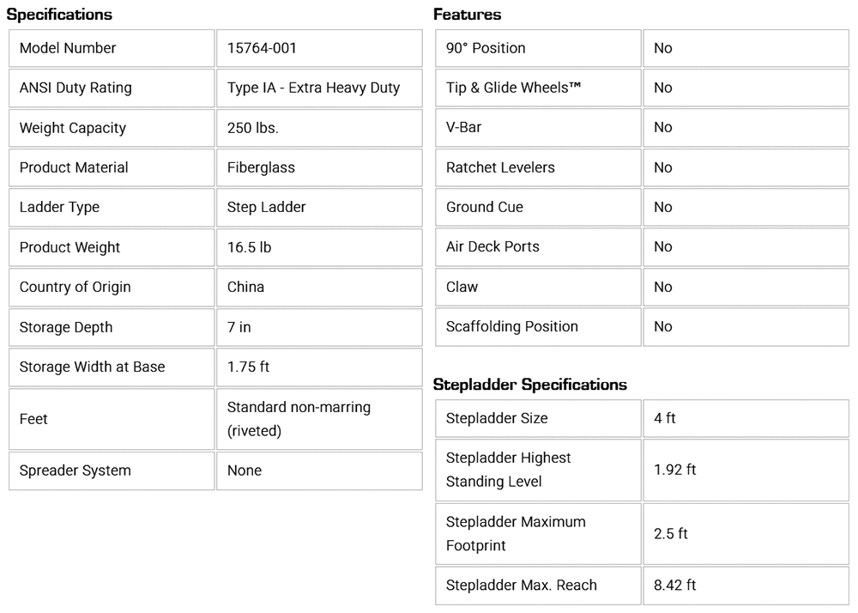The height and width of the screenshot is (613, 858).
Task: Click the Spreader System value None
Action: 245,470
